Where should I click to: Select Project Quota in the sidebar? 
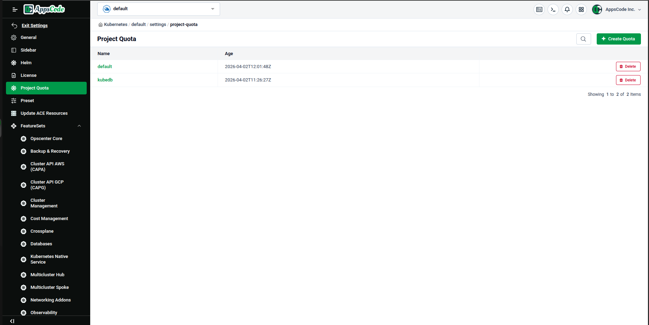(34, 88)
